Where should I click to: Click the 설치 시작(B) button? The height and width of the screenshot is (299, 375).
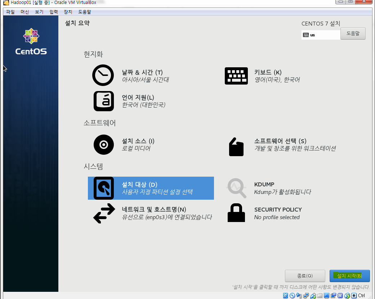[350, 276]
